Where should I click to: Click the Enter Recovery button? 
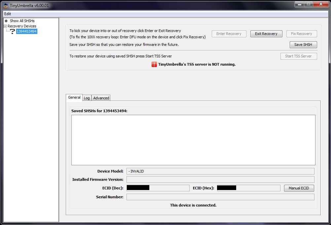click(229, 34)
